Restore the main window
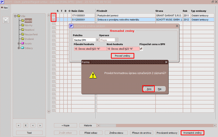 tap(213, 2)
